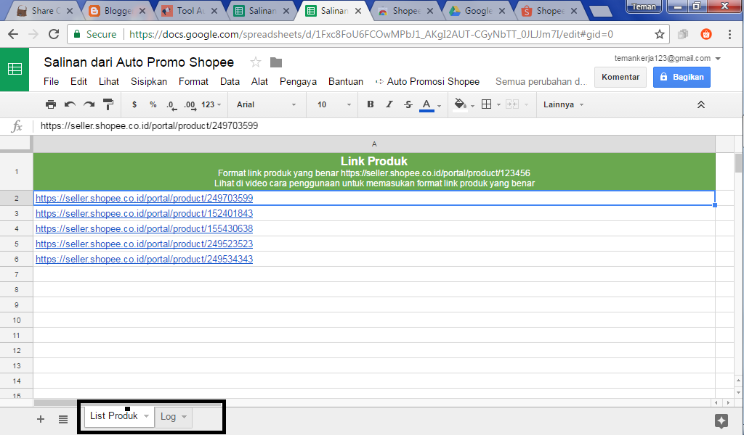Reload the page
Viewport: 744px width, 435px height.
[54, 34]
